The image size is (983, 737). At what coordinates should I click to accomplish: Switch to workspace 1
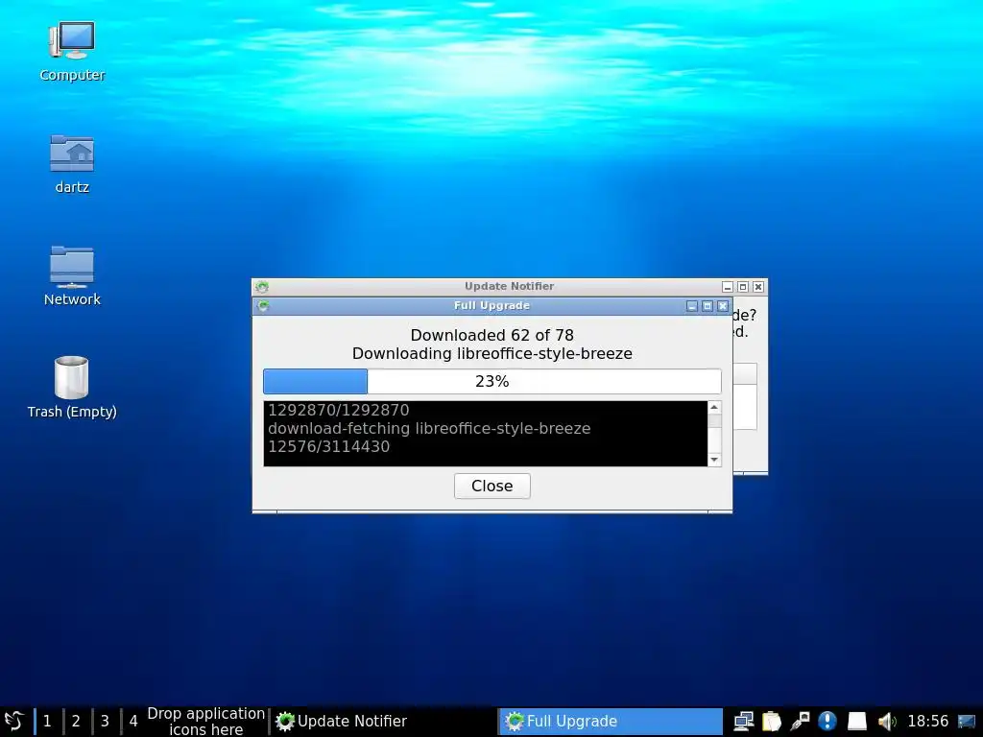coord(47,721)
